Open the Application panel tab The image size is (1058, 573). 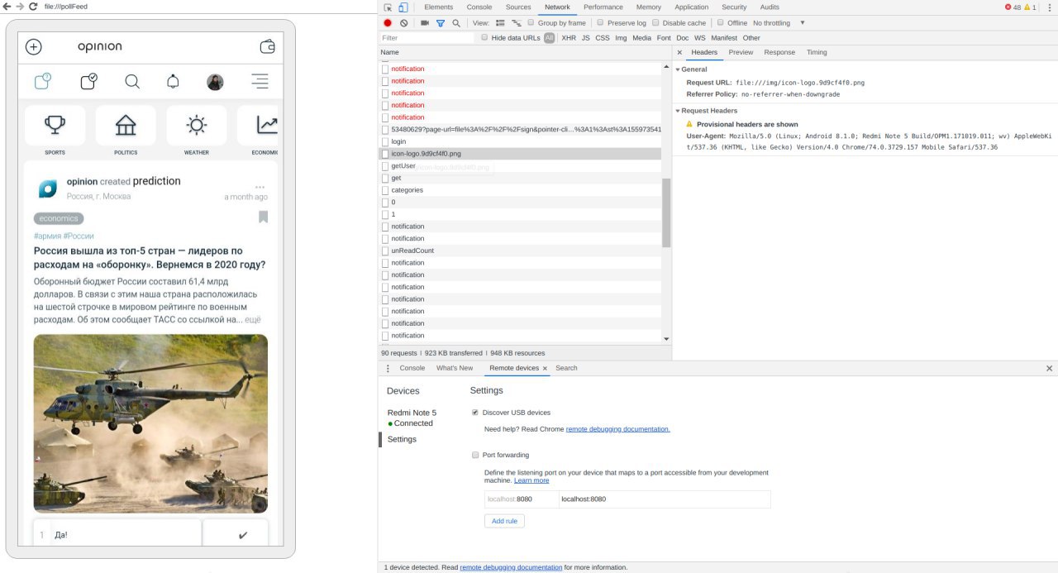[692, 7]
